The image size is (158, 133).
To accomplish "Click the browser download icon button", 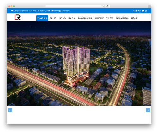I will 107,6.
